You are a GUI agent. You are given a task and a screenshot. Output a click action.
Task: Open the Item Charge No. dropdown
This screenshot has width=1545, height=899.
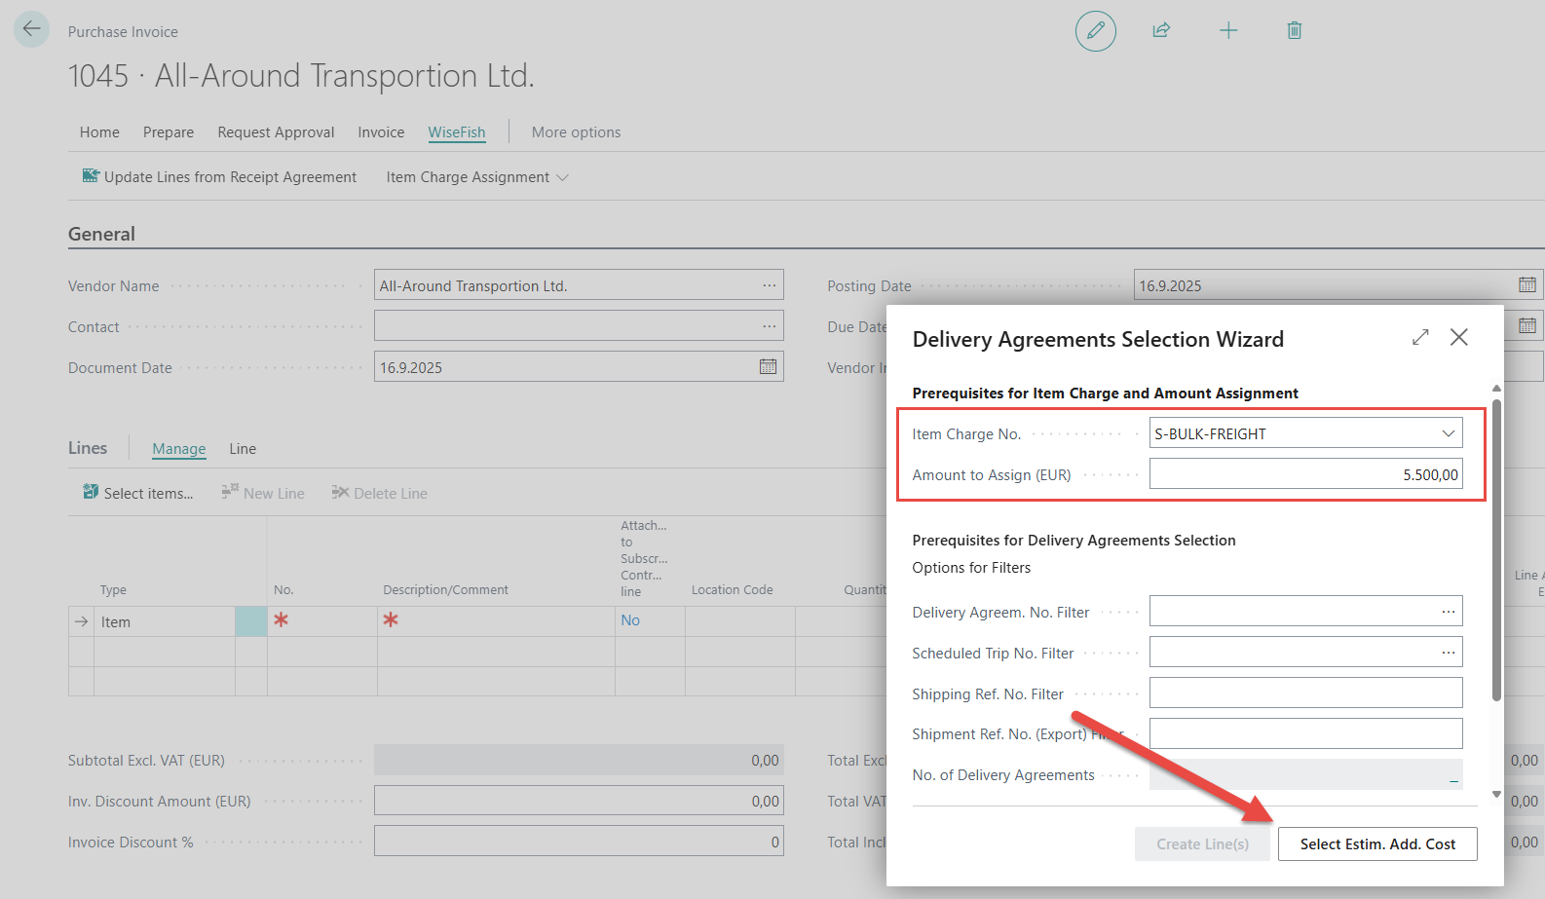point(1448,433)
